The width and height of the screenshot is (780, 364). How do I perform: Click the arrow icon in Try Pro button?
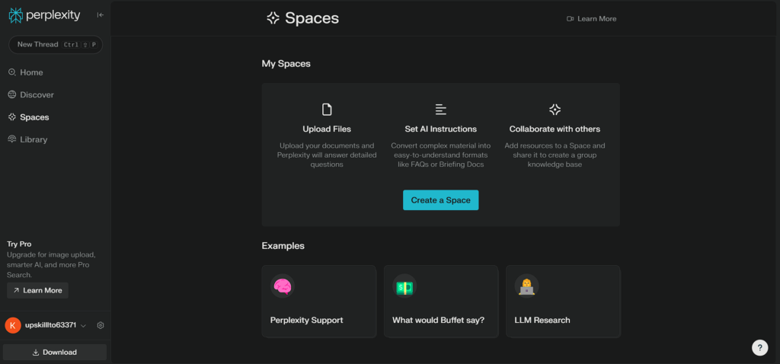click(x=16, y=290)
